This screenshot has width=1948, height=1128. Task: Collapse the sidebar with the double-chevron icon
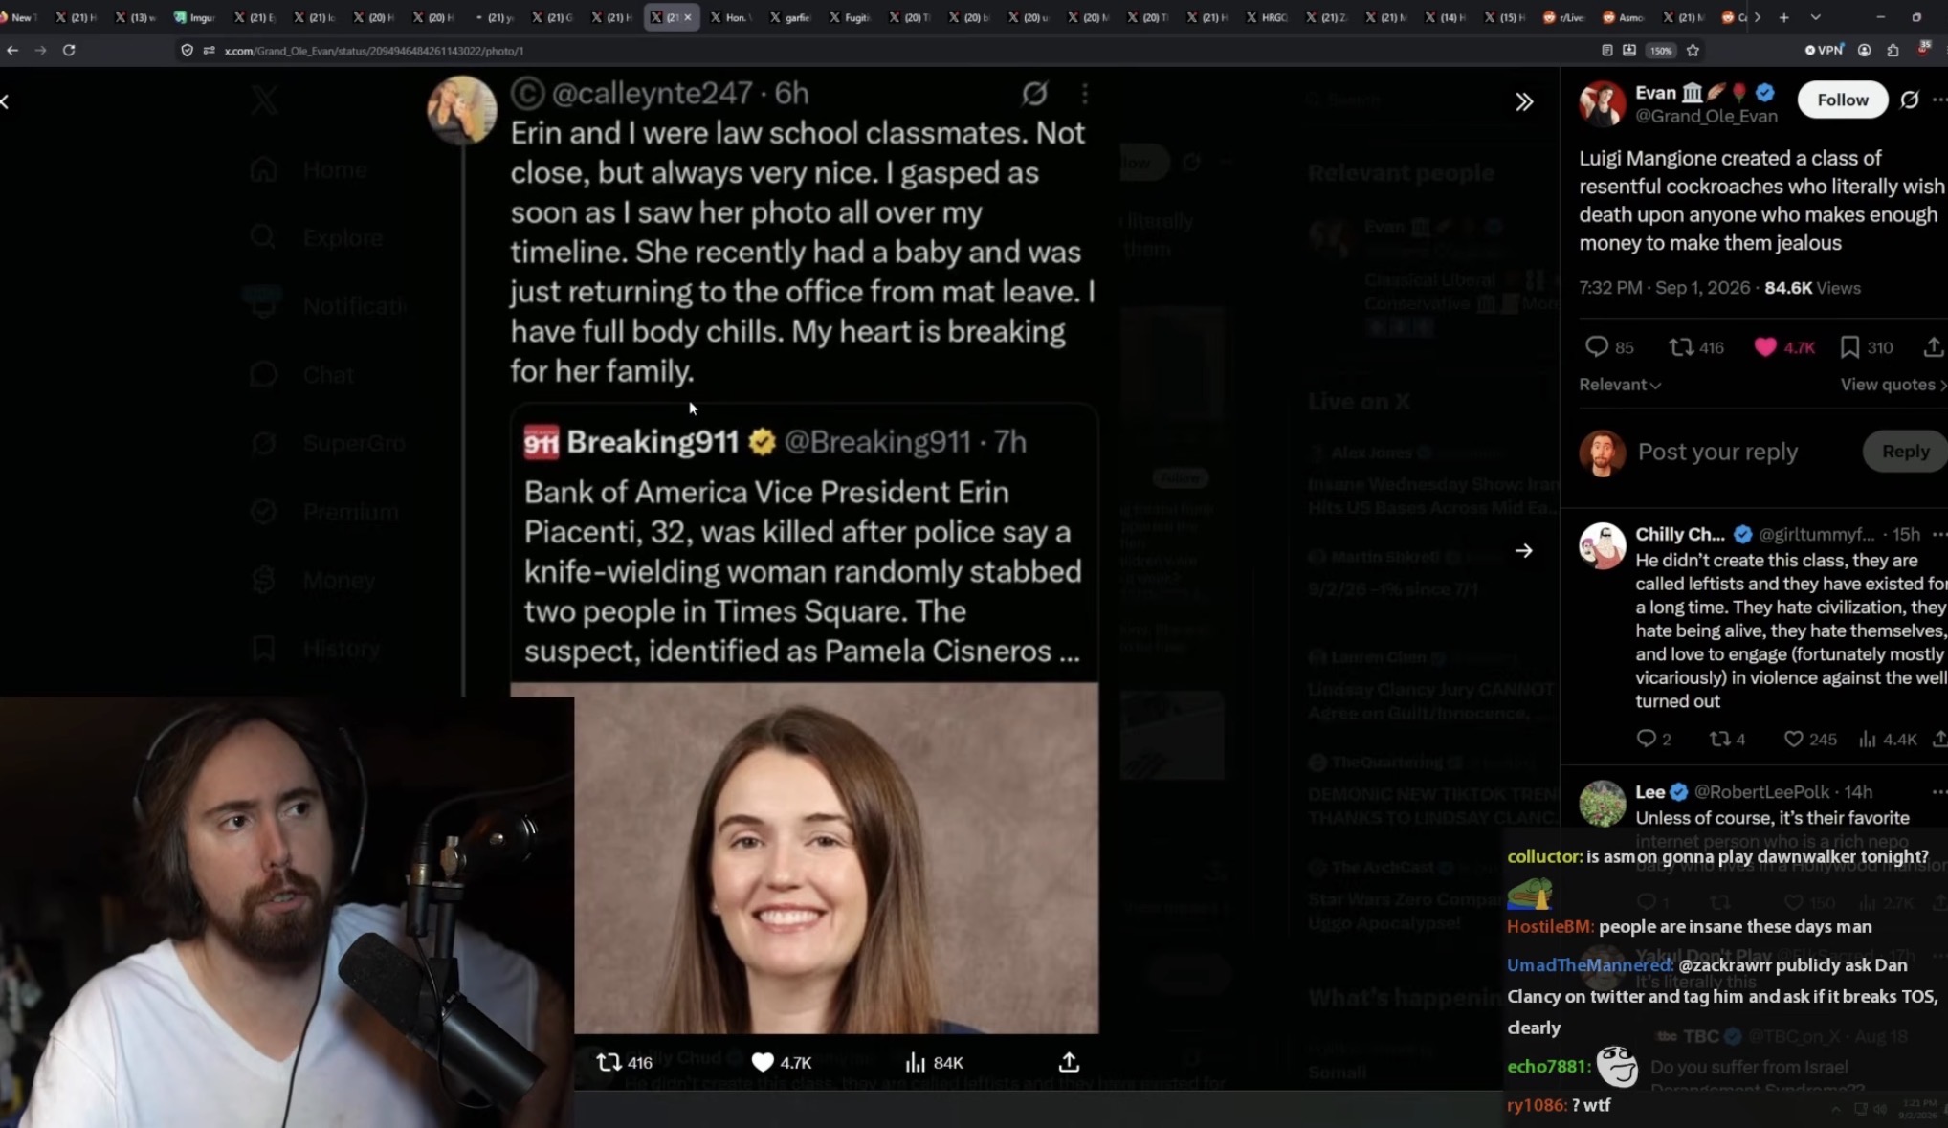(x=1524, y=101)
